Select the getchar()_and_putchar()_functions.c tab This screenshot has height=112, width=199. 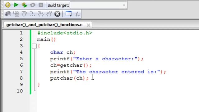(44, 25)
